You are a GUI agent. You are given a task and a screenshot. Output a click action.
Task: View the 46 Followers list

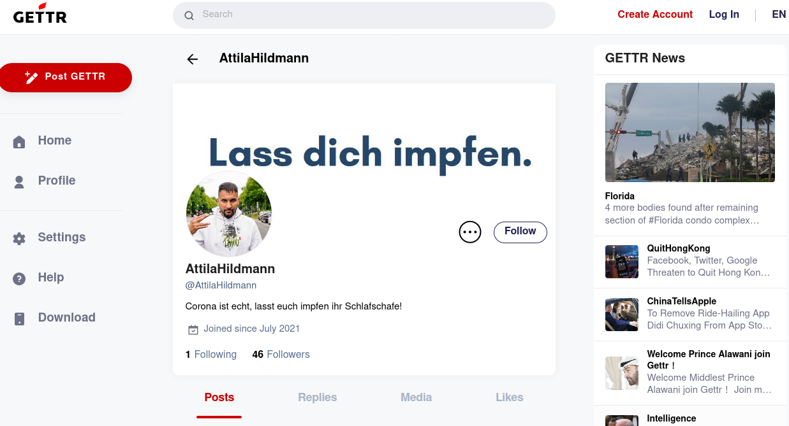click(281, 355)
